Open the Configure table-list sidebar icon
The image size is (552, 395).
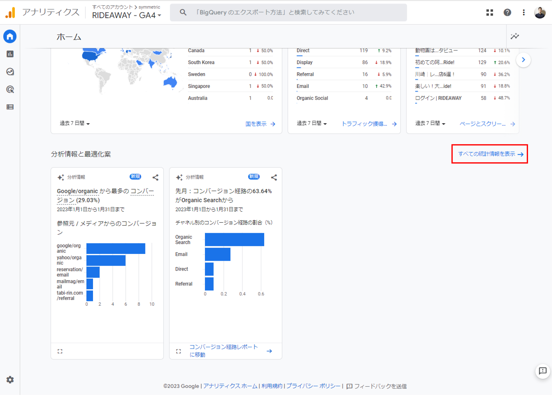point(10,107)
